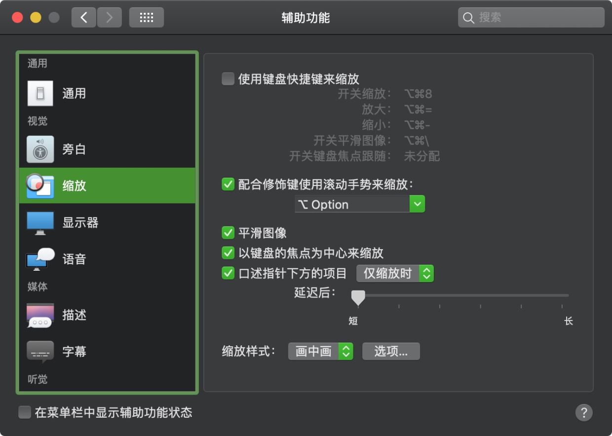612x436 pixels.
Task: Select 字幕 in the sidebar list
Action: click(x=107, y=351)
